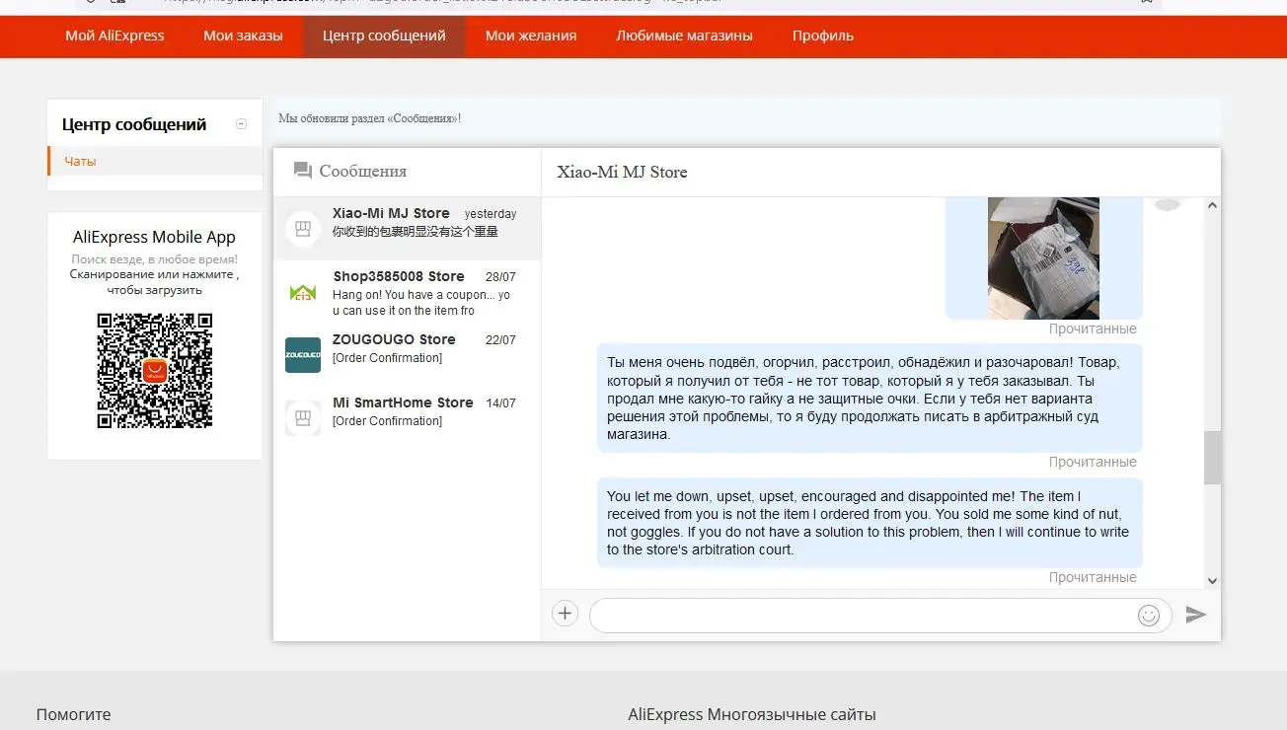Open Мои желания tab
This screenshot has height=730, width=1287.
click(531, 36)
